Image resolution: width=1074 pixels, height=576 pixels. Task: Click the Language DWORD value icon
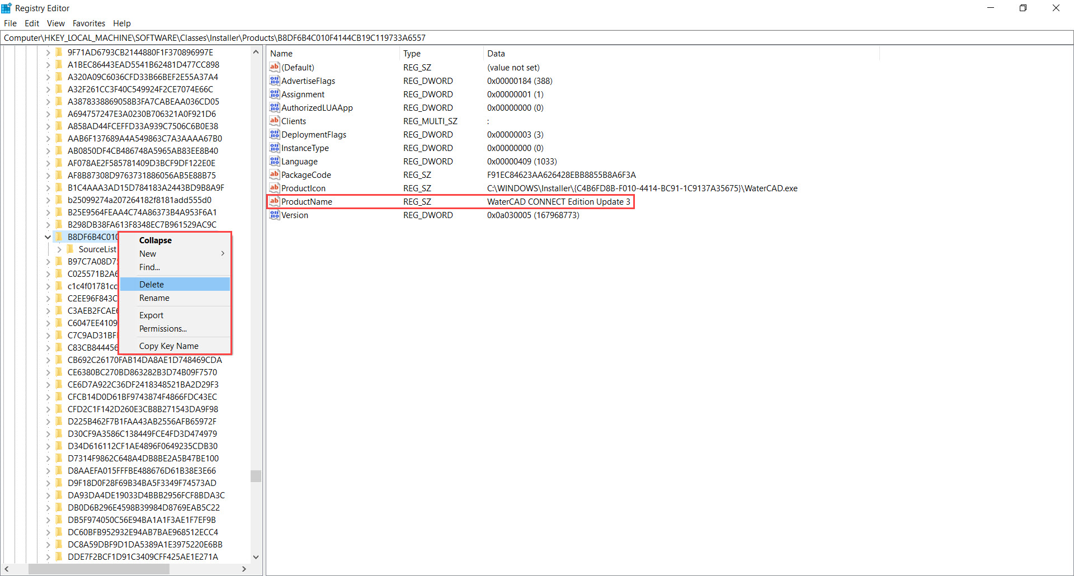pos(274,161)
